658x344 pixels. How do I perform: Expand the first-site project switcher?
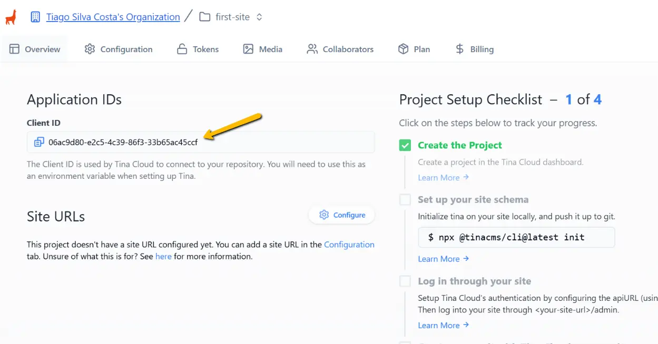pyautogui.click(x=259, y=17)
